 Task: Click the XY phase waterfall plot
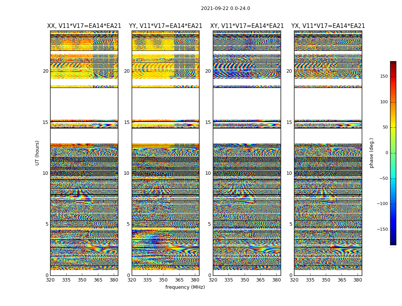pyautogui.click(x=247, y=153)
